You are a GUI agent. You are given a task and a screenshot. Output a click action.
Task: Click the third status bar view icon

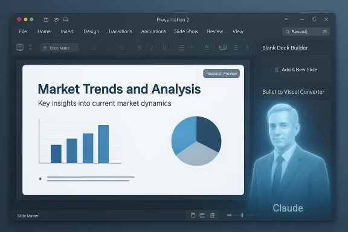tap(213, 215)
